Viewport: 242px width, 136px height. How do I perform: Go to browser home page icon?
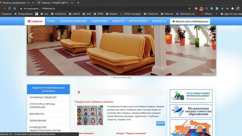pyautogui.click(x=15, y=8)
